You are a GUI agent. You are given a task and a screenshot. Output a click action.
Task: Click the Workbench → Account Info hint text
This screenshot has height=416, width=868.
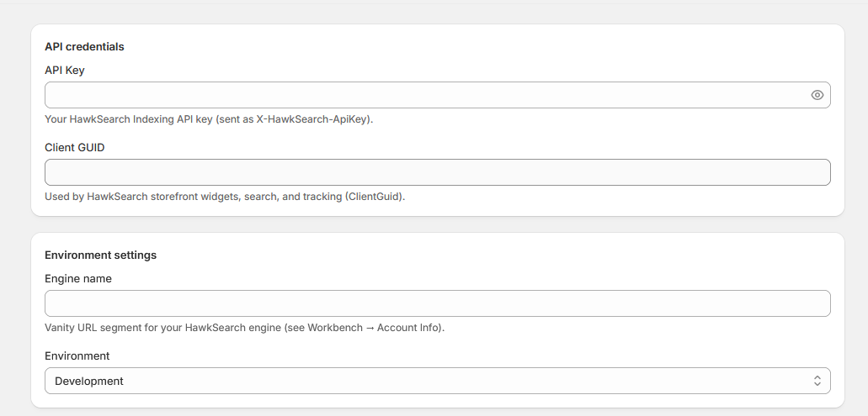coord(375,328)
